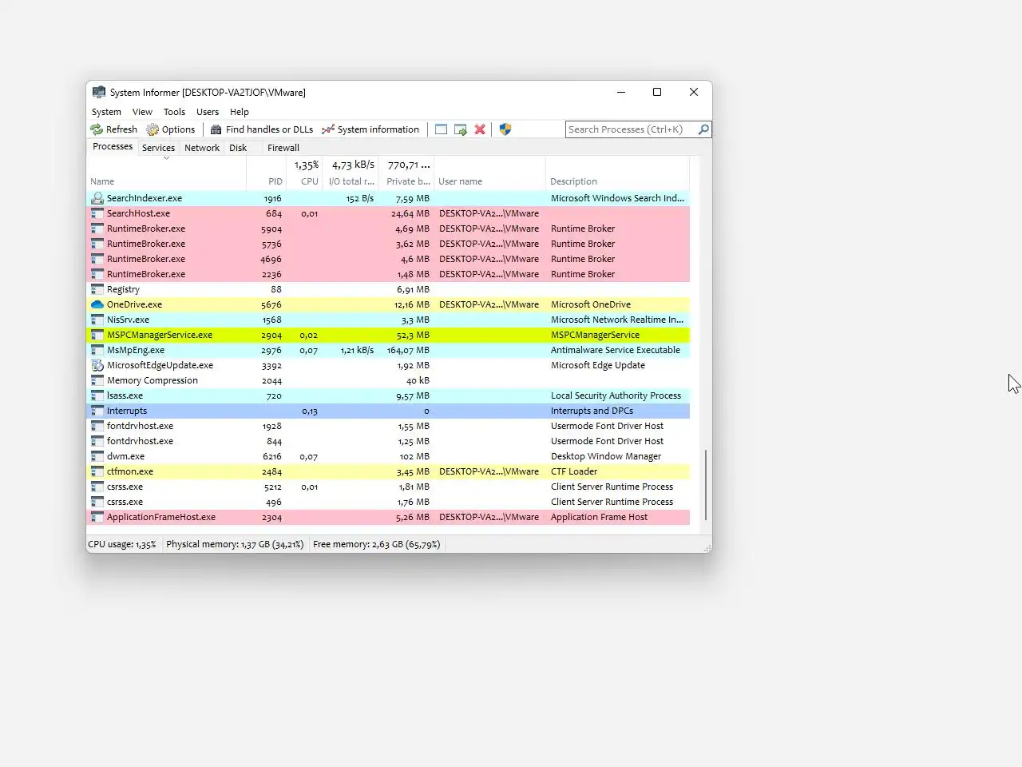This screenshot has width=1022, height=767.
Task: Sort by the I/O total rate column header
Action: (x=351, y=173)
